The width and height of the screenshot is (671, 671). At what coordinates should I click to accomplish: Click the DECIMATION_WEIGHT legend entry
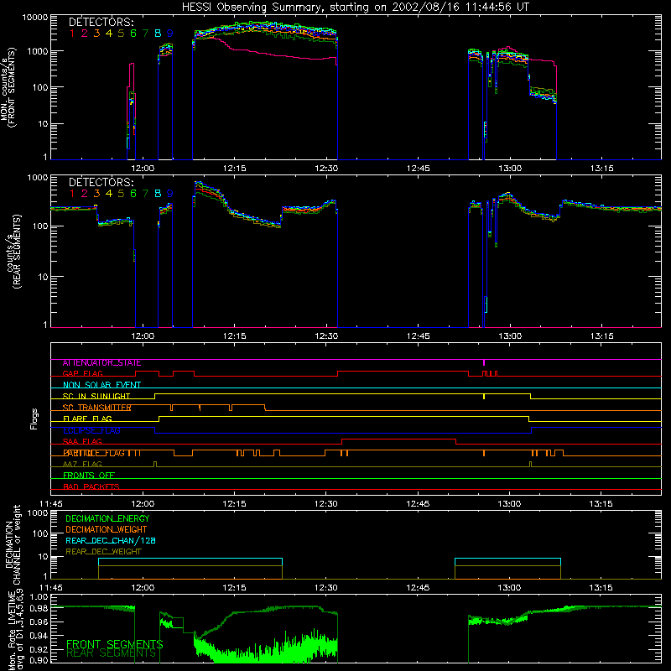pos(107,530)
